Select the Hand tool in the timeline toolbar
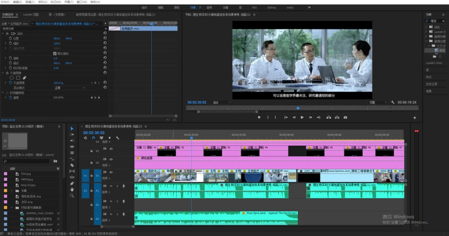Screen dimensions: 449x236 coord(72,190)
